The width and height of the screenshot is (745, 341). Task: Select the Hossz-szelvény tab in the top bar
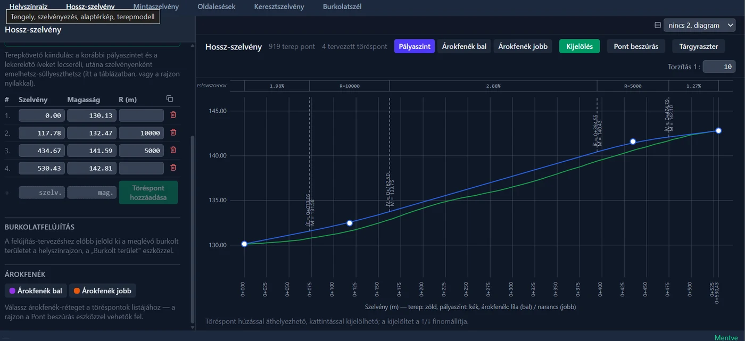[90, 7]
